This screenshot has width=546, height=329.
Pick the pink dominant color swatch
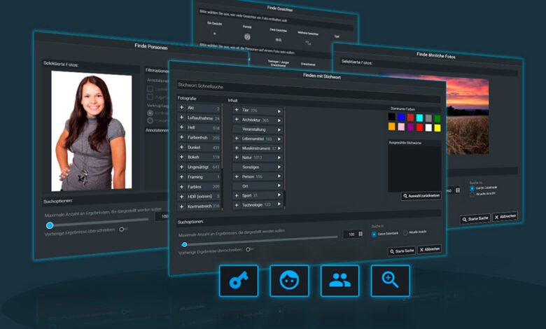point(401,127)
